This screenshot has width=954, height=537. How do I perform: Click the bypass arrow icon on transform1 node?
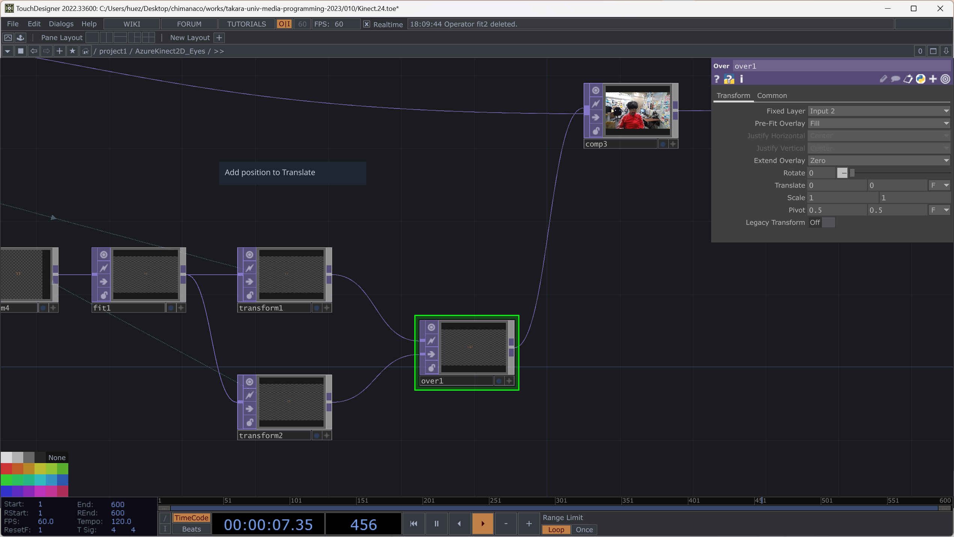250,281
